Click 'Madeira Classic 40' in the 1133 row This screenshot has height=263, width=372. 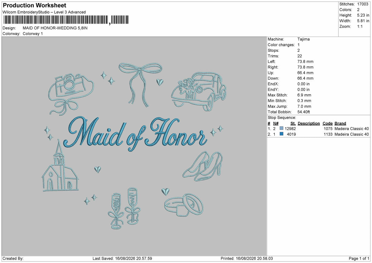point(352,134)
